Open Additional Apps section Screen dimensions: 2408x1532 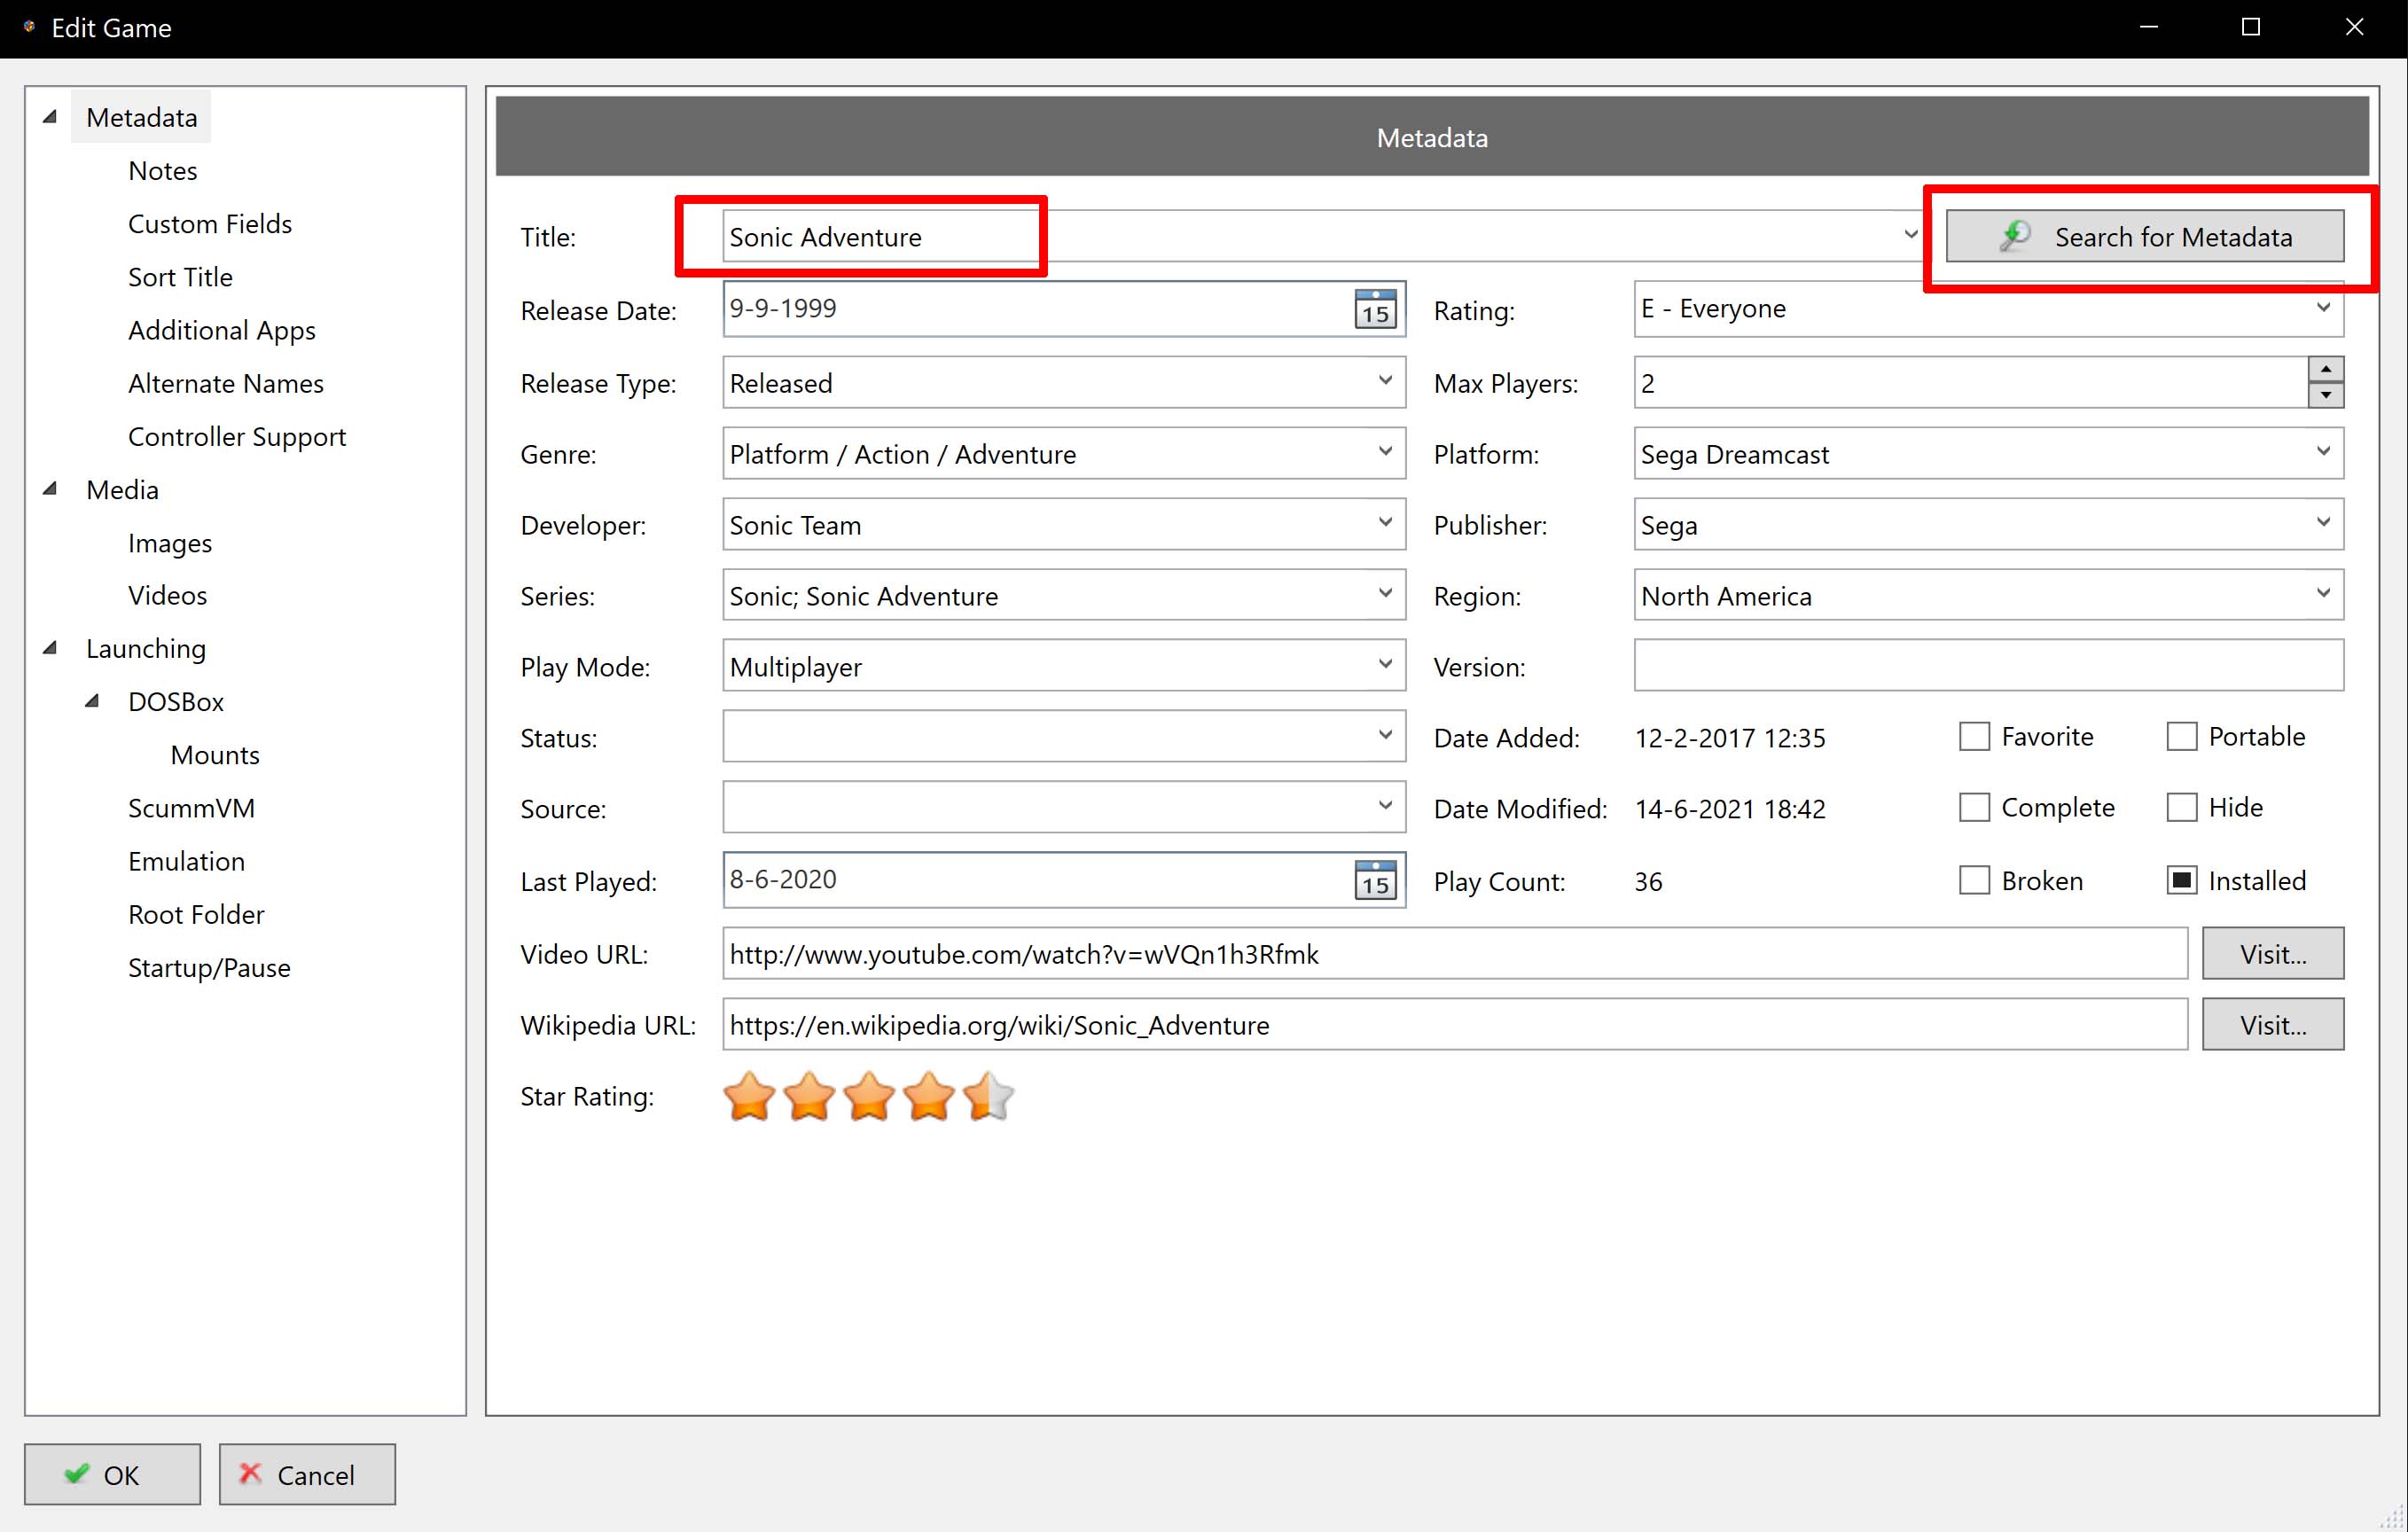[222, 330]
